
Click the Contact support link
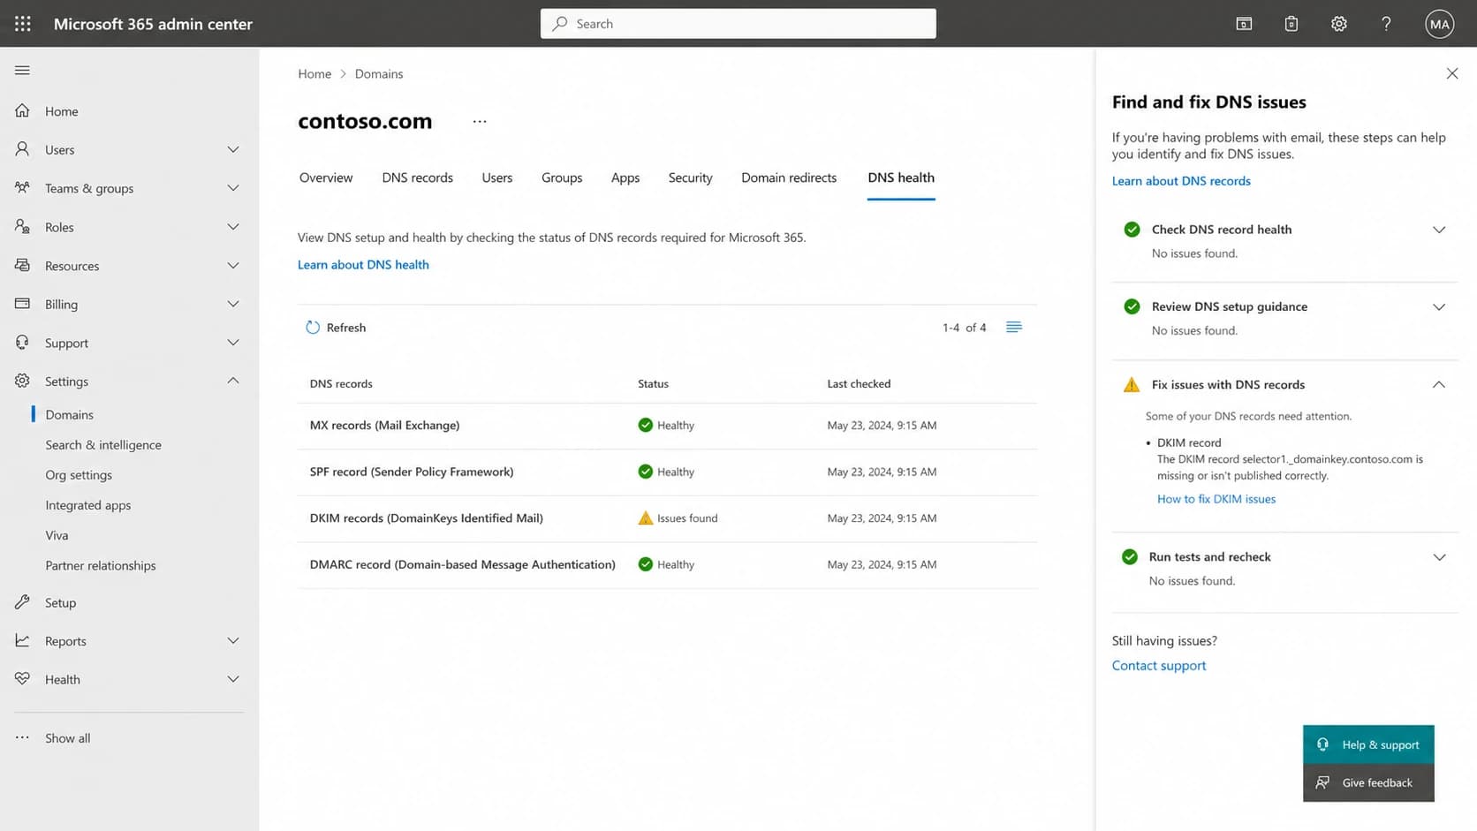coord(1159,666)
